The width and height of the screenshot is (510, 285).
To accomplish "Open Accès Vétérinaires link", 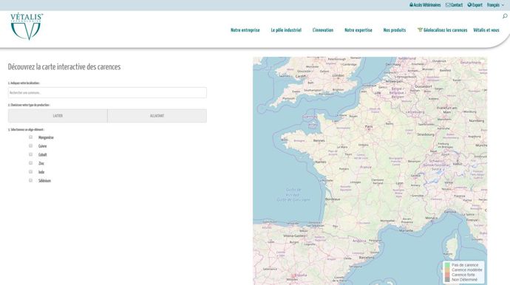I will pos(425,5).
